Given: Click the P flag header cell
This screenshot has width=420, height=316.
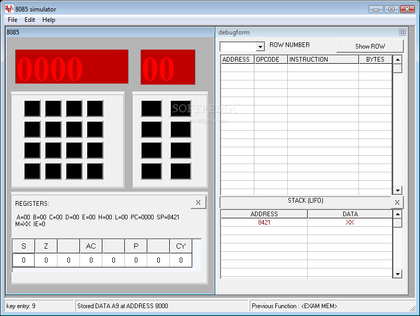Looking at the screenshot, I should [x=136, y=246].
